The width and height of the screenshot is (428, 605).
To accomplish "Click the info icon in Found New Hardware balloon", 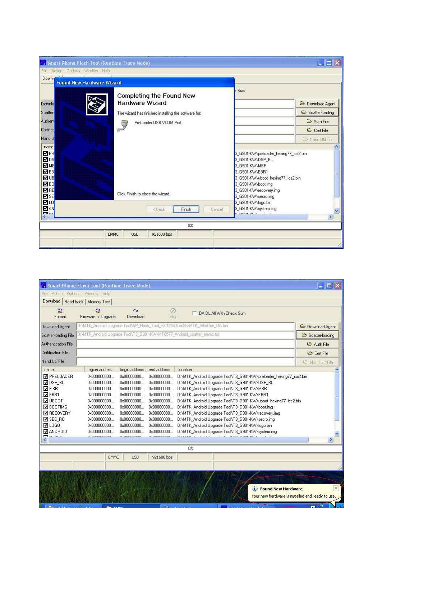I will [255, 489].
